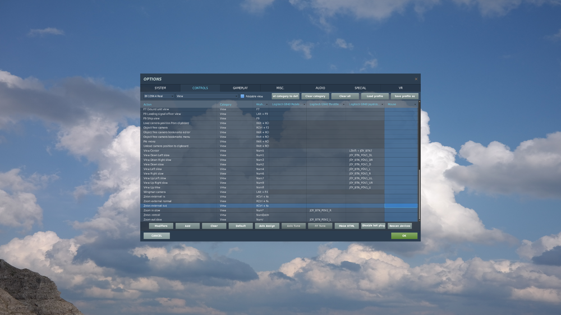Switch to the SYSTEM tab
The height and width of the screenshot is (315, 561).
point(160,88)
